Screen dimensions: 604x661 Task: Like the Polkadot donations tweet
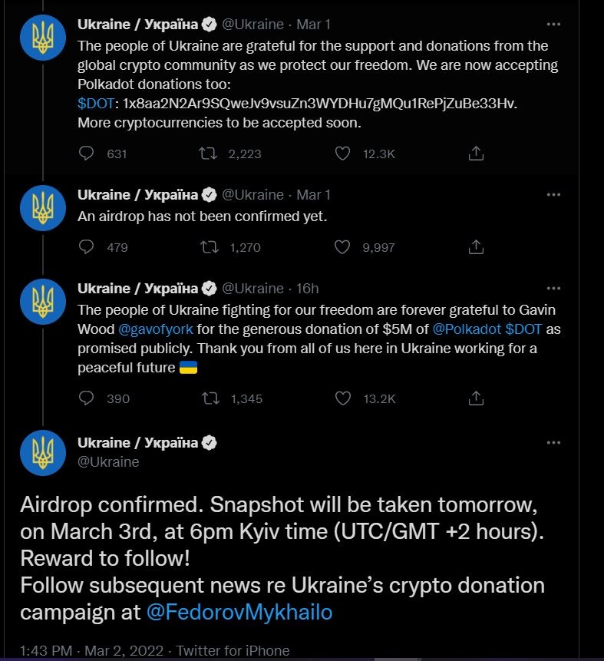(x=343, y=154)
